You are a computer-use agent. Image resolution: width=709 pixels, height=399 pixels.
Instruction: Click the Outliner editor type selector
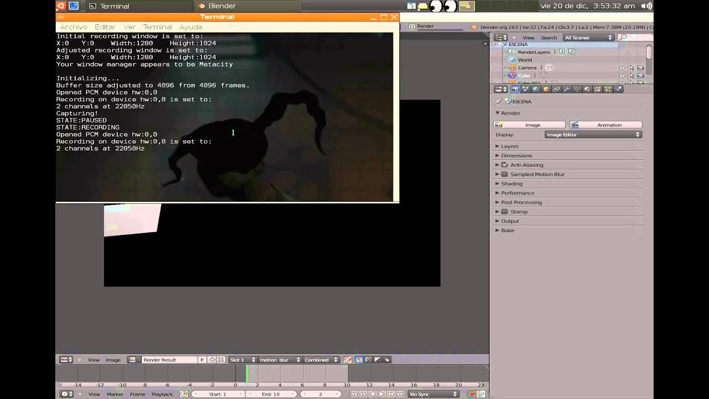tap(501, 38)
